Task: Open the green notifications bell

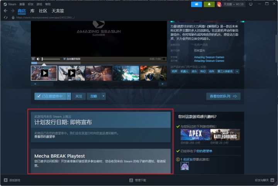Action: tap(209, 4)
